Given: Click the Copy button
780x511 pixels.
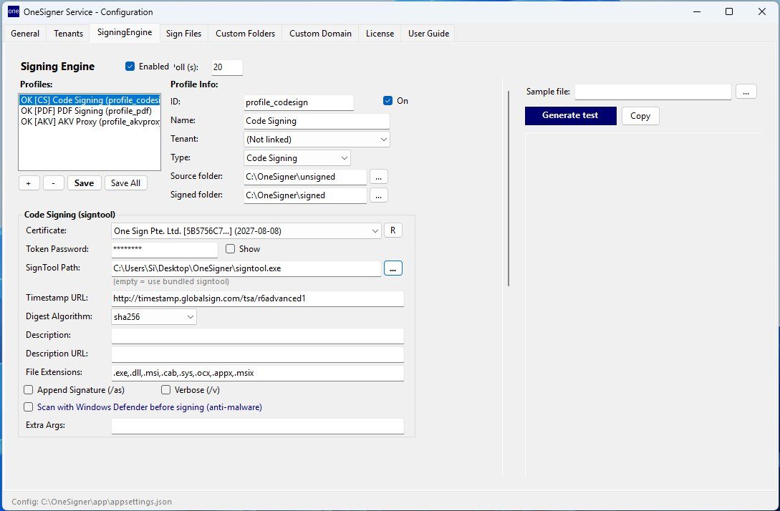Looking at the screenshot, I should (x=640, y=116).
